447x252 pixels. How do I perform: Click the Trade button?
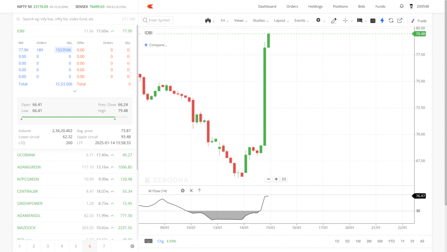419,21
